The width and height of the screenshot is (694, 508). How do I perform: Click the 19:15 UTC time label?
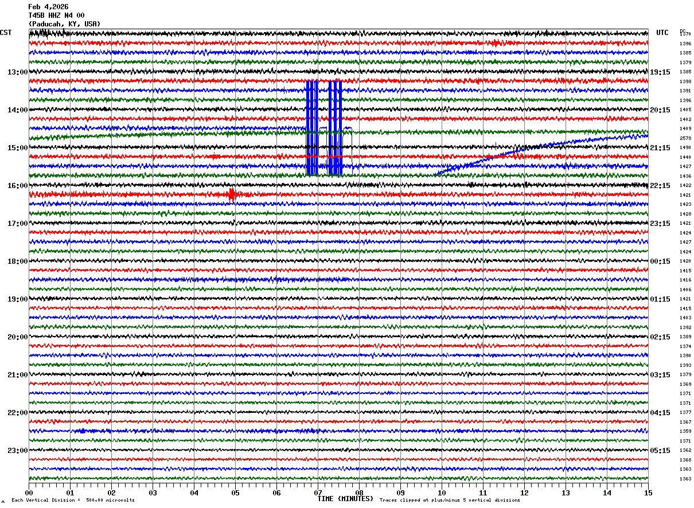[660, 72]
